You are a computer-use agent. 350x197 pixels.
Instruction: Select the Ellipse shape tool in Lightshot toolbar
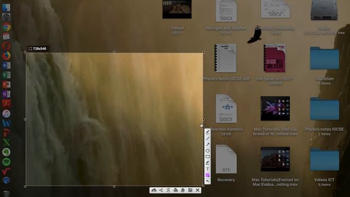(x=207, y=151)
